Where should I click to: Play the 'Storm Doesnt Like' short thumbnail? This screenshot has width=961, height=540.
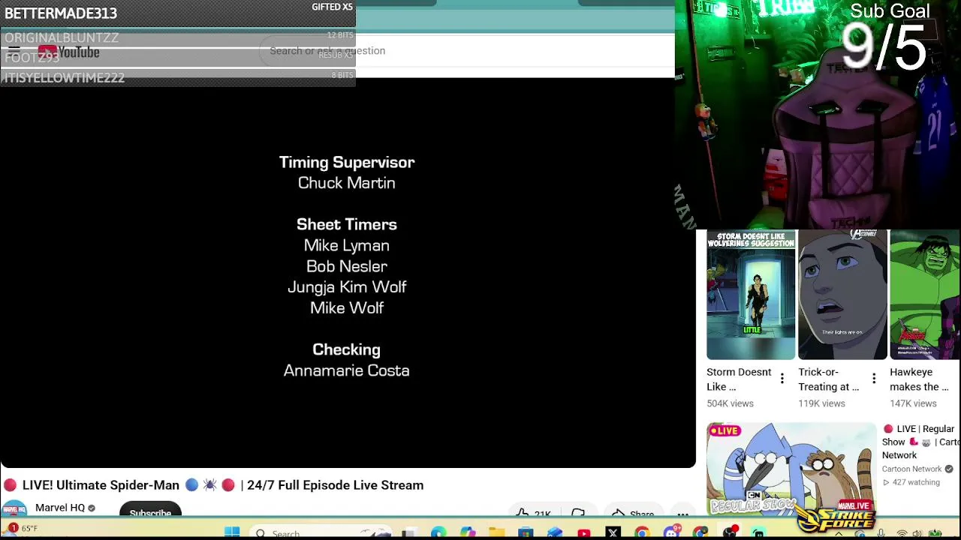751,295
